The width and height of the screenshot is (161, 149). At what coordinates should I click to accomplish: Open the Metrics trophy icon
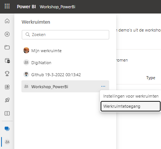tap(7, 74)
